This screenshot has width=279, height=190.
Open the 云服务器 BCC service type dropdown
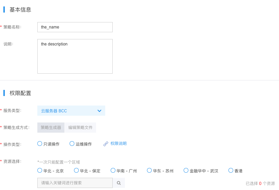(x=71, y=111)
